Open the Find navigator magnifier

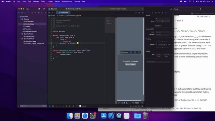pos(29,13)
